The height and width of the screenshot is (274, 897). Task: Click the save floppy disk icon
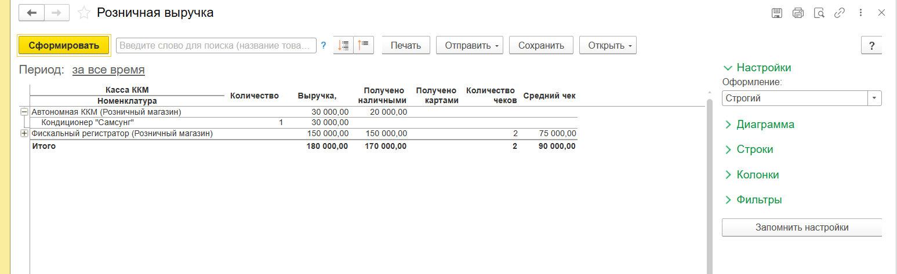click(777, 13)
